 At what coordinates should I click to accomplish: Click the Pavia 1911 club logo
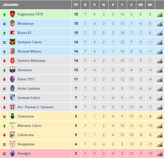[x=12, y=79]
